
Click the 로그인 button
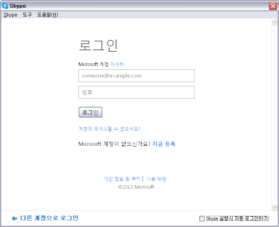pyautogui.click(x=90, y=112)
